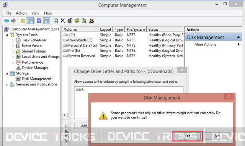
Task: Click the Forward arrow toolbar icon
Action: point(13,21)
